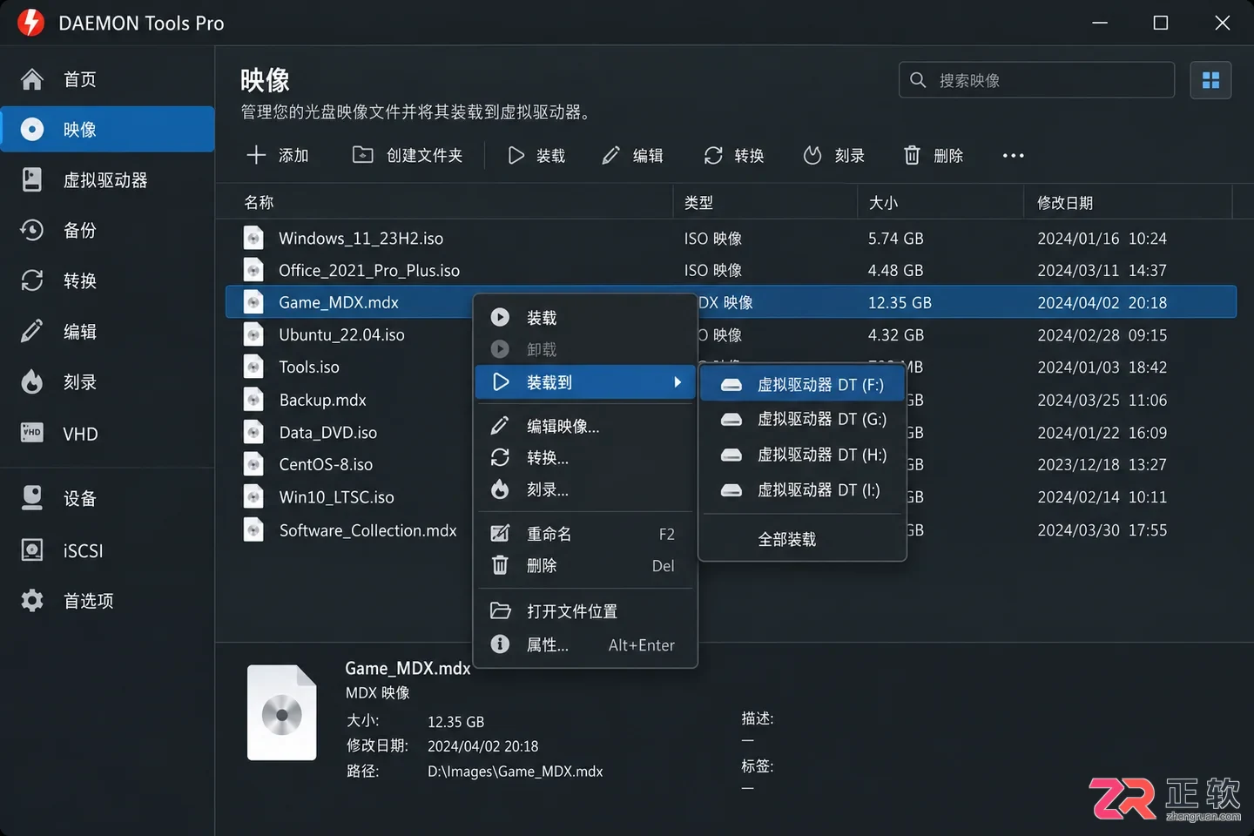This screenshot has height=836, width=1254.
Task: Mount to 虚拟驱动器 DT (G:)
Action: [802, 420]
